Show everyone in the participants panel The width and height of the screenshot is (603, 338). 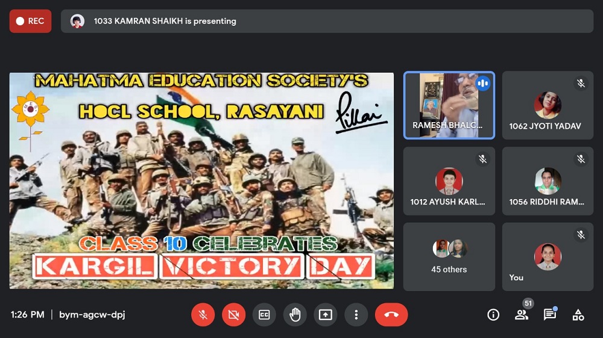click(522, 315)
